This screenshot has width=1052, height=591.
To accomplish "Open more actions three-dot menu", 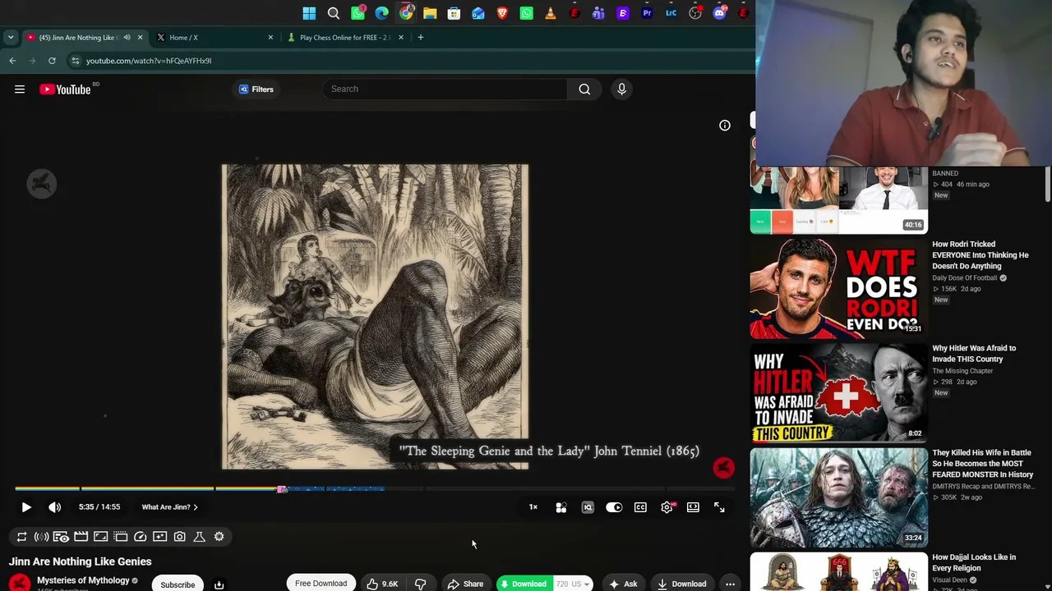I will click(730, 584).
